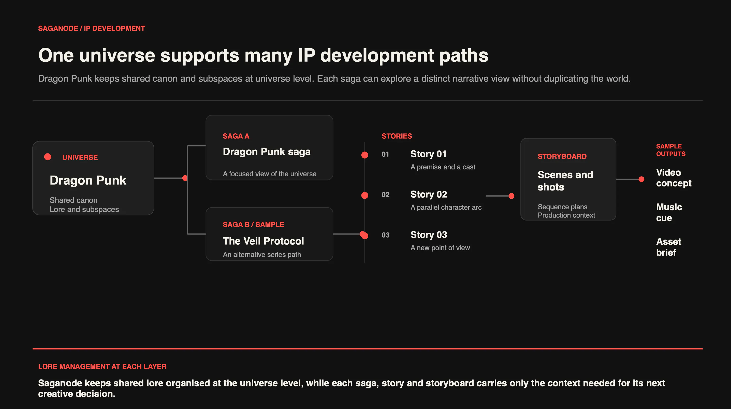Screen dimensions: 731x409
Task: Click 'An alternative series path' text
Action: point(262,255)
